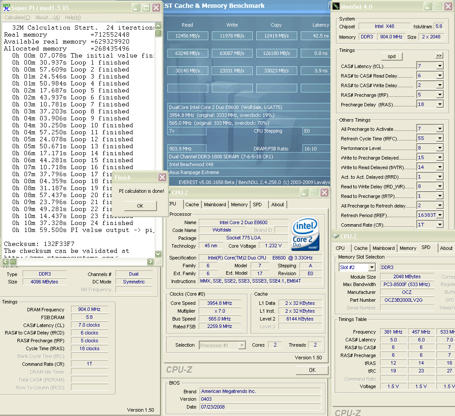Viewport: 455px width, 416px height.
Task: Click Max Bandwidth PC3-8500F (533 MHz) field
Action: [x=407, y=284]
